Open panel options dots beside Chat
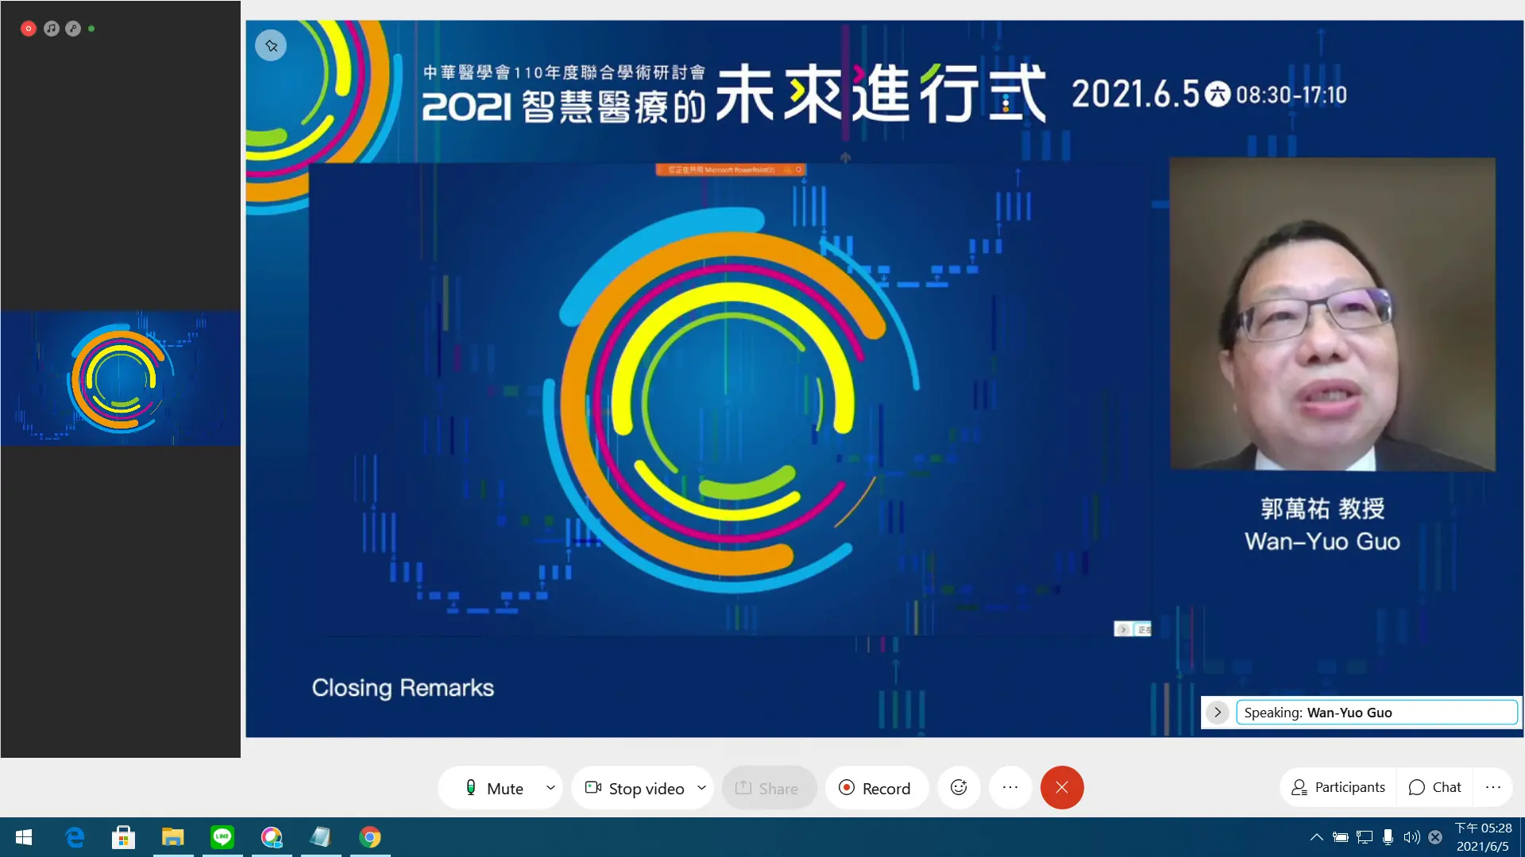The image size is (1525, 857). coord(1493,787)
